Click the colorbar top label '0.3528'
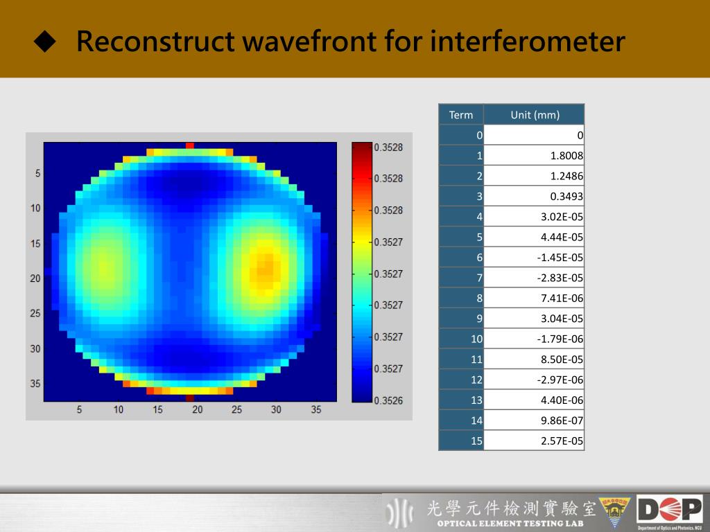The image size is (710, 532). [x=388, y=148]
